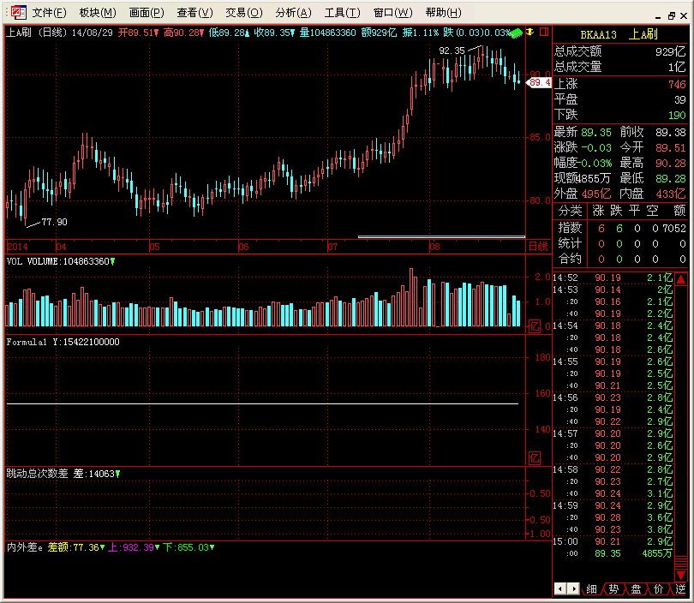Open the 画面(P) menu

tap(147, 13)
